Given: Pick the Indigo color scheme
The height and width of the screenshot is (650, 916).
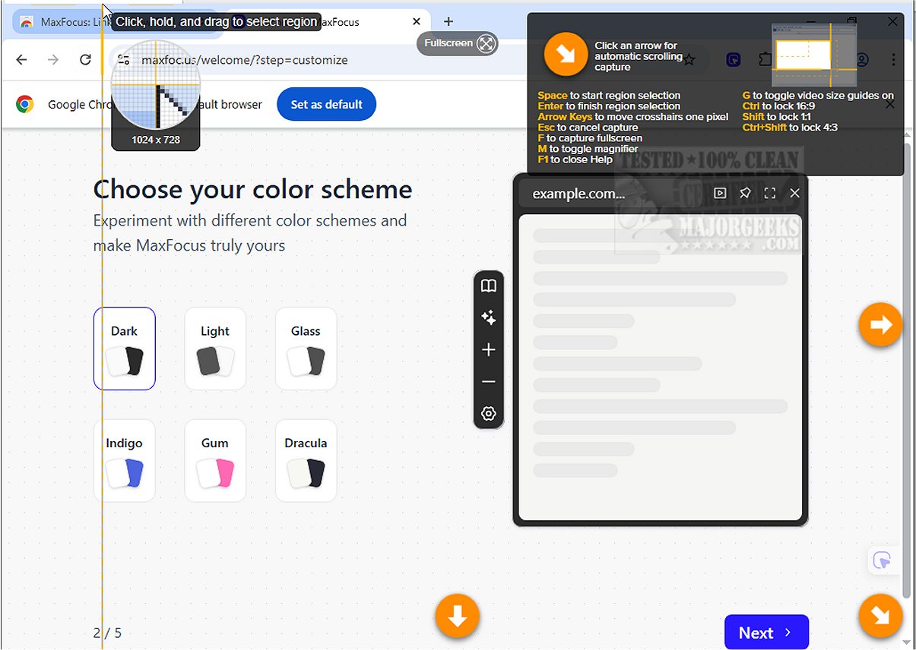Looking at the screenshot, I should coord(124,461).
